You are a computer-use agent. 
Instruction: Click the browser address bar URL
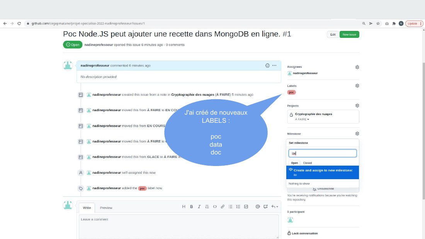[x=88, y=24]
